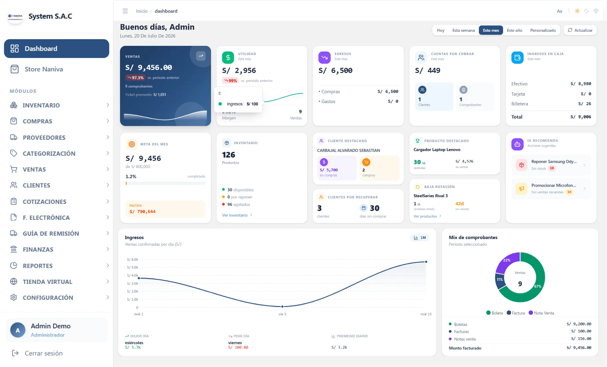The width and height of the screenshot is (607, 367).
Task: Click the Inventario box icon on card
Action: pyautogui.click(x=227, y=143)
